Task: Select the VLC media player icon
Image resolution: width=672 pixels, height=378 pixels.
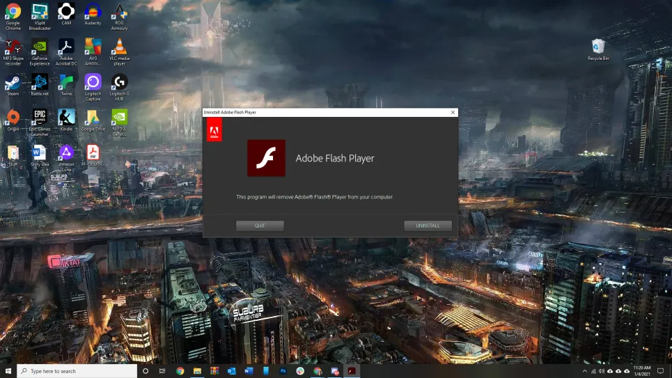Action: point(119,52)
